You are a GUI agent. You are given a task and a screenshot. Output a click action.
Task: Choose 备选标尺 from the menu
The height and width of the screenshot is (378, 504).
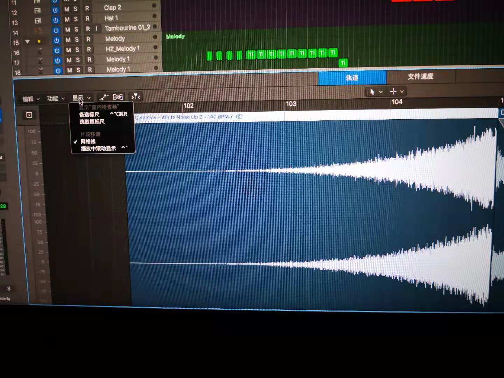click(103, 114)
